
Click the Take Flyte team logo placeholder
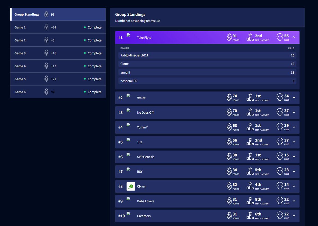click(128, 35)
